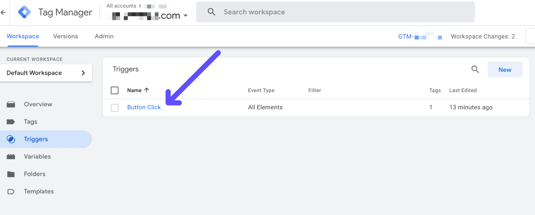Open the Admin tab

click(104, 36)
